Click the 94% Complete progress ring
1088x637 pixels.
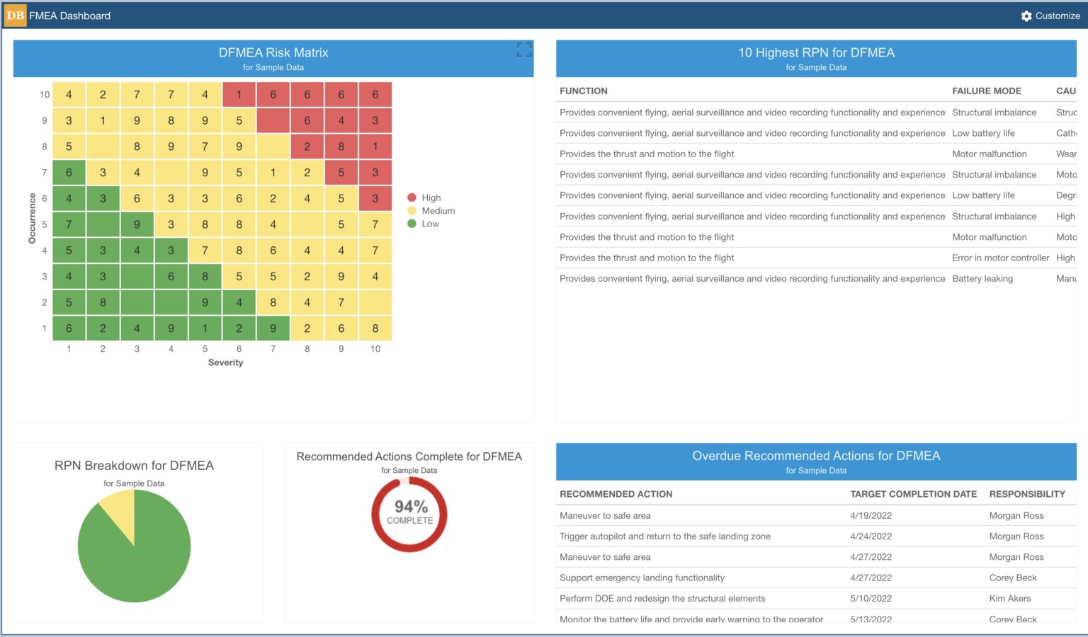pos(409,513)
